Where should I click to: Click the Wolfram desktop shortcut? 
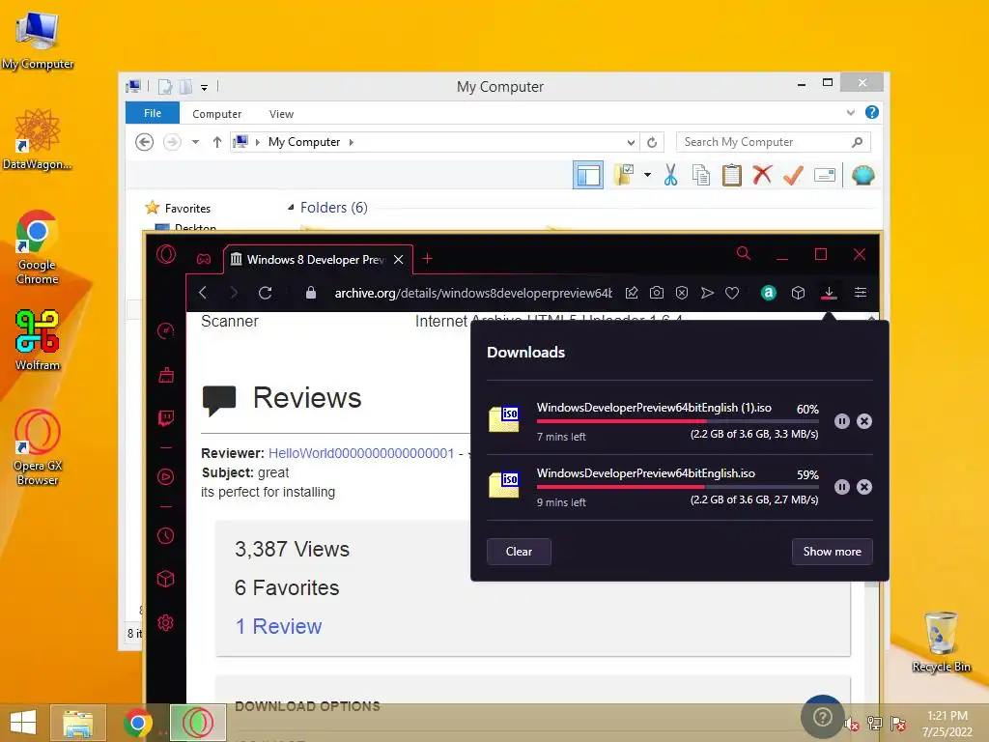click(38, 340)
